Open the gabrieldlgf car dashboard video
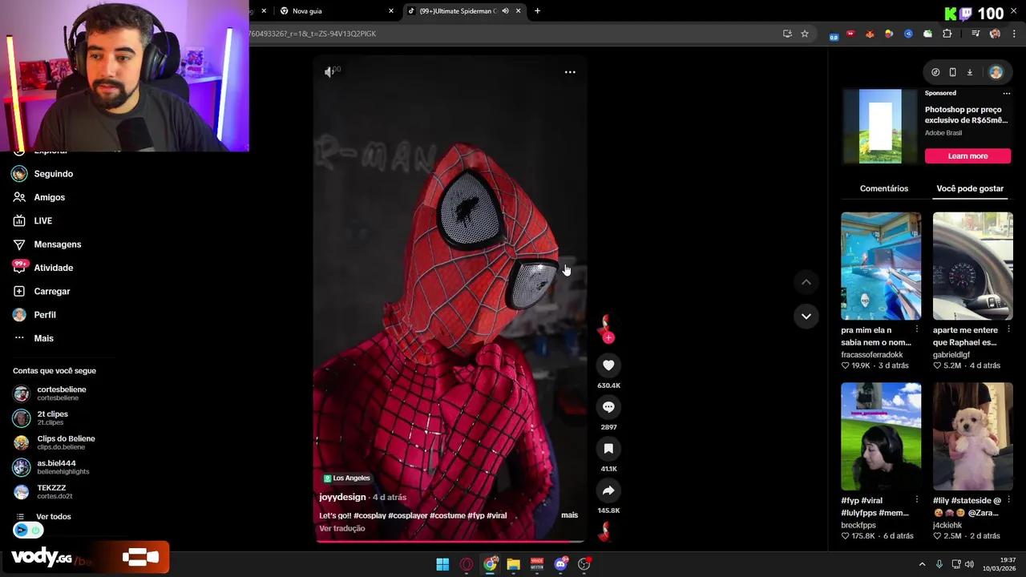The width and height of the screenshot is (1026, 577). point(973,266)
